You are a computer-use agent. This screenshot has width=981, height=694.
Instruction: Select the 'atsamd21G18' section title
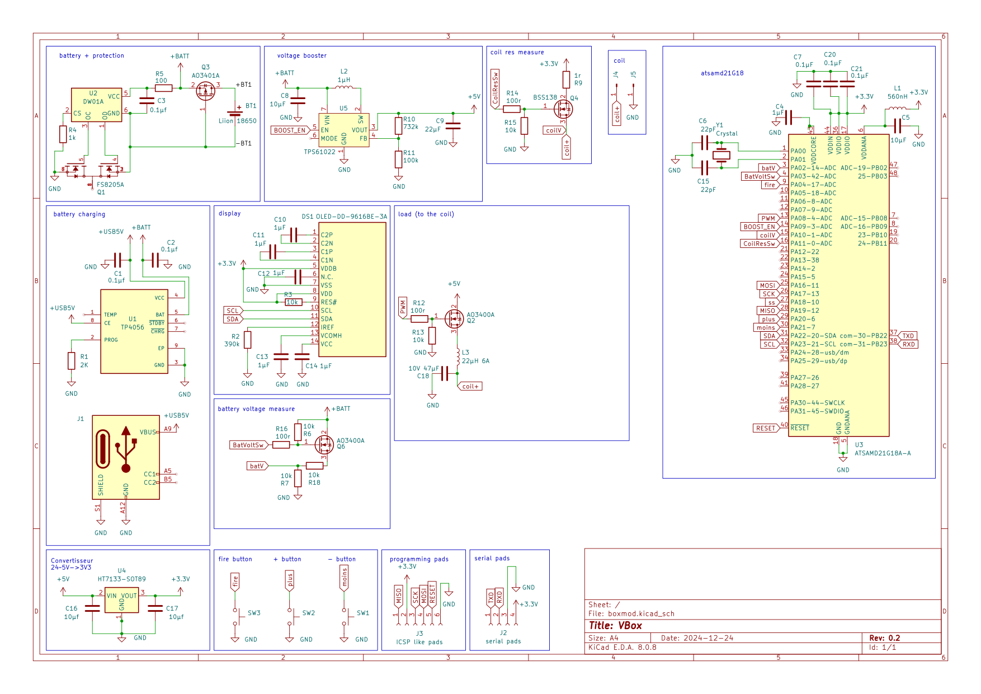point(722,73)
